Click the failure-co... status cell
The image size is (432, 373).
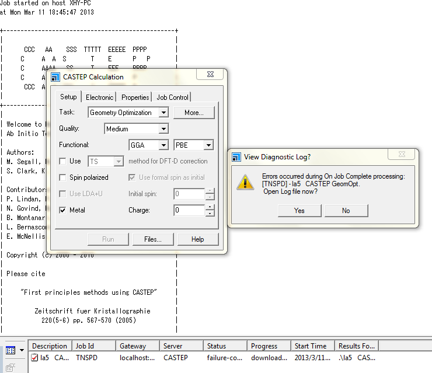coord(225,358)
